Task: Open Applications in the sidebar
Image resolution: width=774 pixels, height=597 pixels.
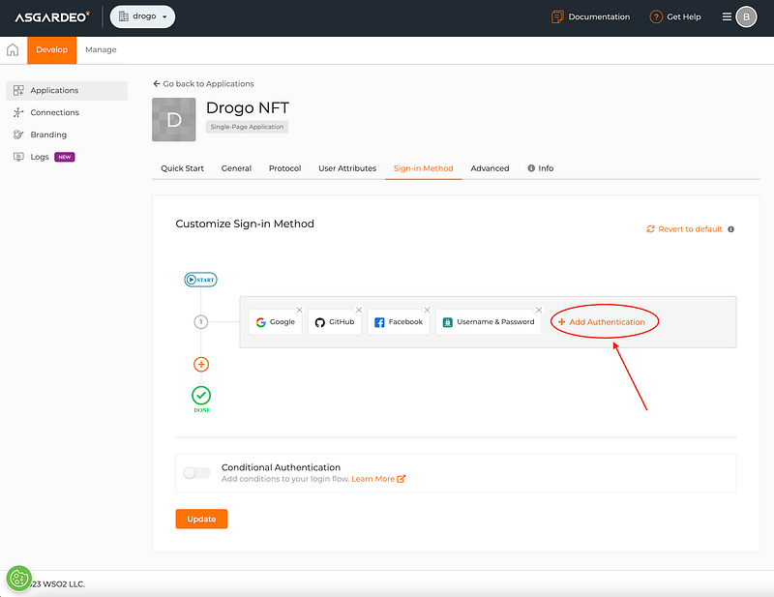Action: coord(67,90)
